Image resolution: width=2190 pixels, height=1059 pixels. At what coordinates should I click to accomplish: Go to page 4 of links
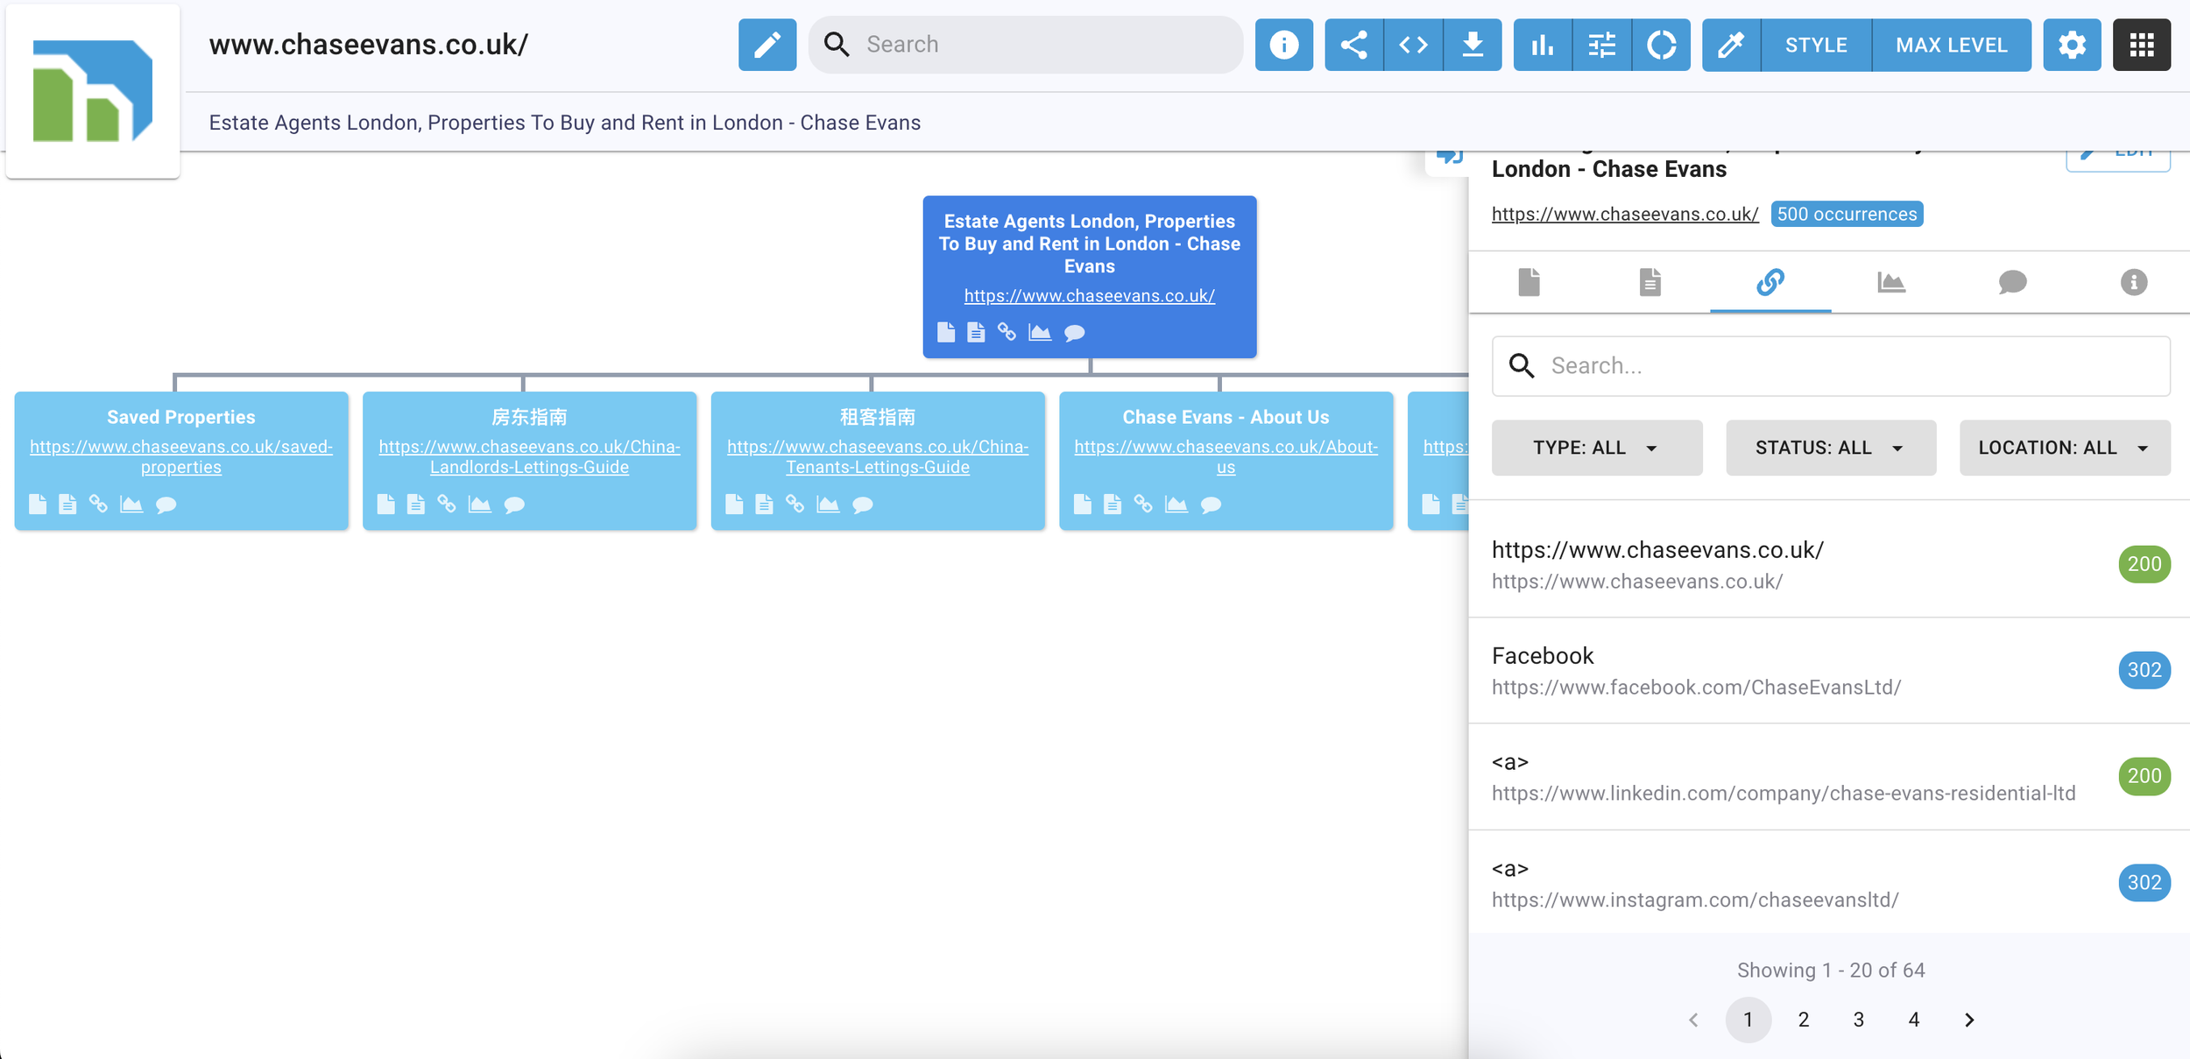[x=1914, y=1020]
